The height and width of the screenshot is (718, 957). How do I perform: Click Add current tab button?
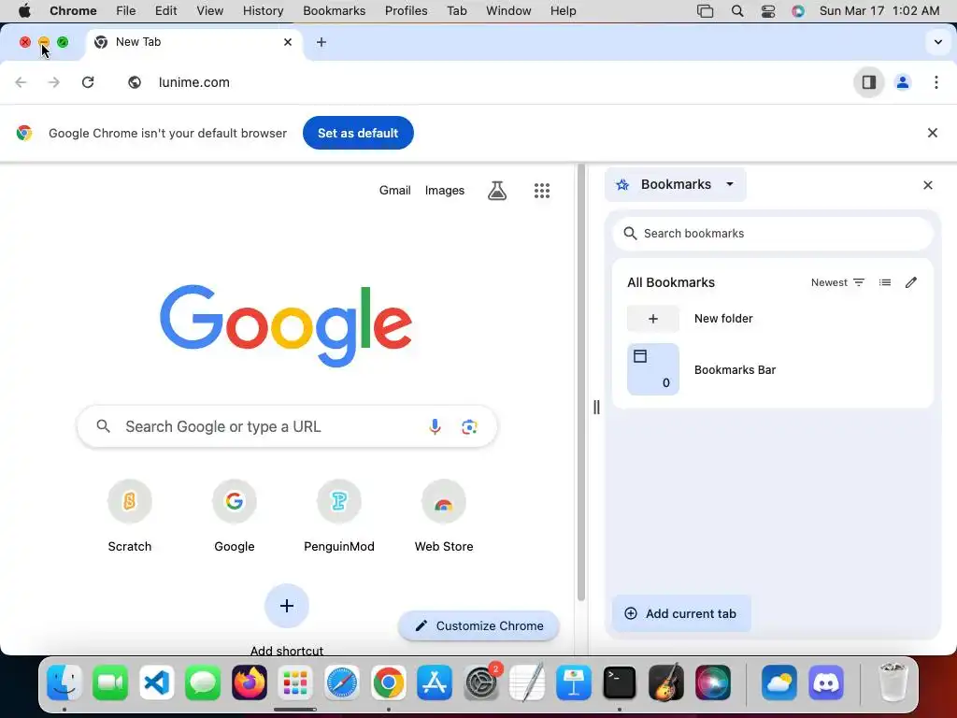(681, 613)
